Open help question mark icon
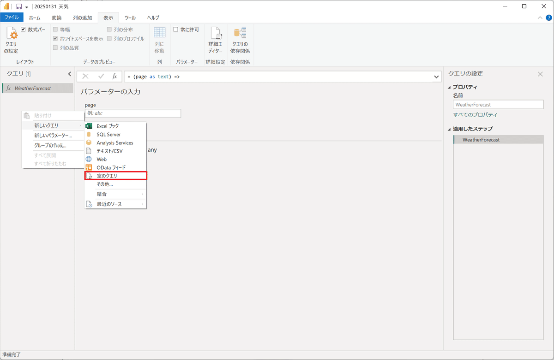554x360 pixels. [548, 18]
